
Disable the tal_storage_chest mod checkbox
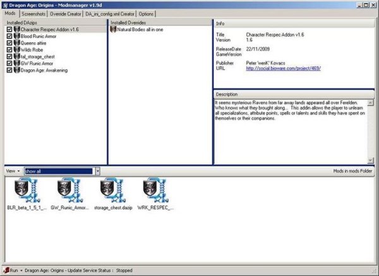(9, 57)
